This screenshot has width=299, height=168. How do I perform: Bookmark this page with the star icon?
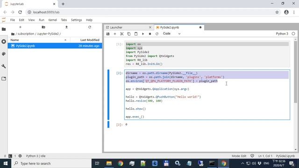(x=277, y=12)
